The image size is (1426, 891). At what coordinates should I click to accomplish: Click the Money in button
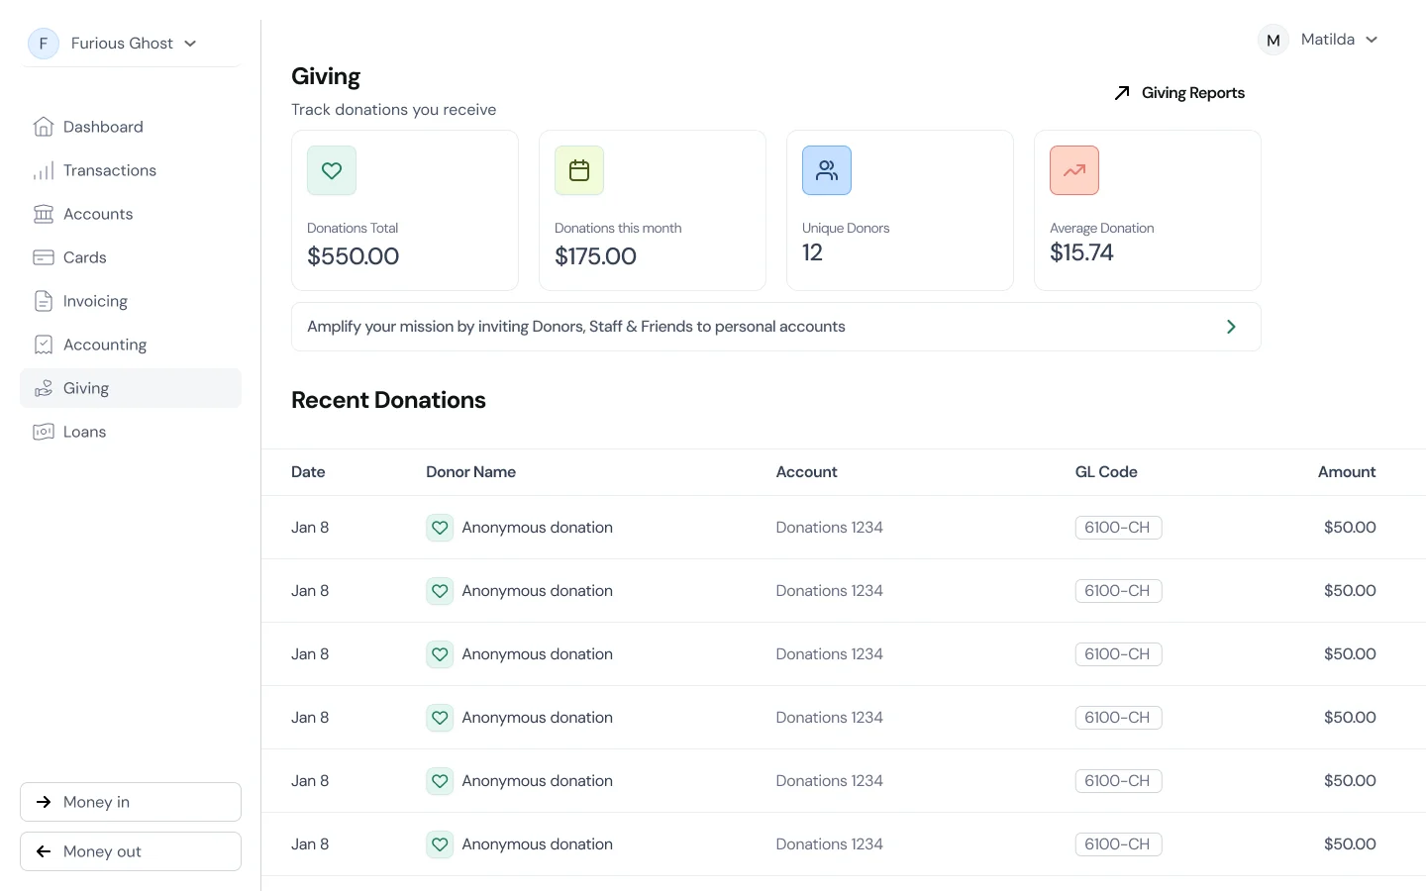[130, 802]
